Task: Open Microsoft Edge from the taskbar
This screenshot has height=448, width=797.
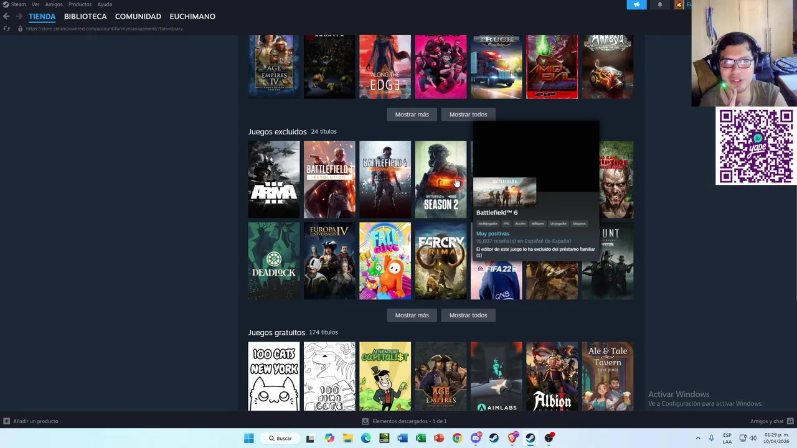Action: [365, 438]
